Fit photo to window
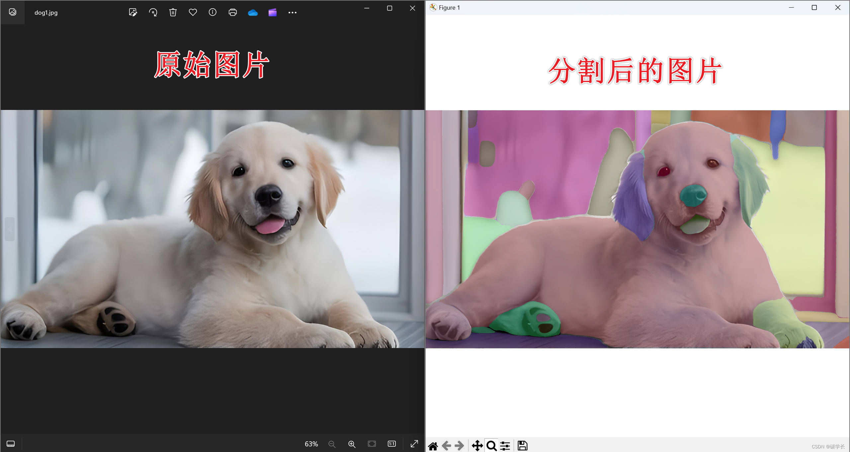 point(372,444)
